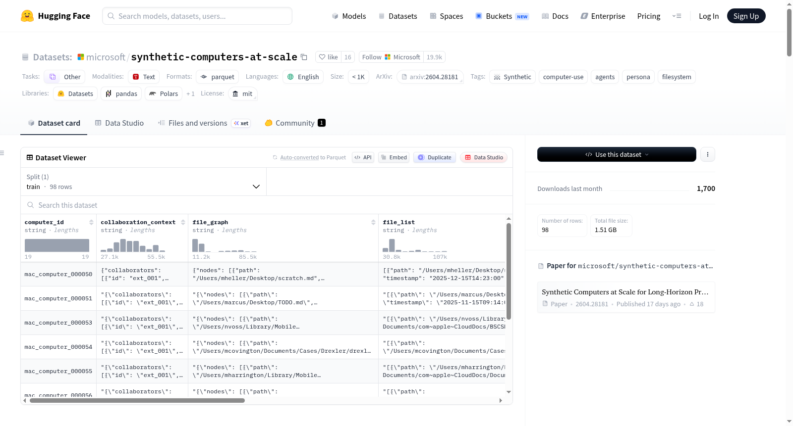
Task: Open the Other task tag
Action: click(64, 77)
